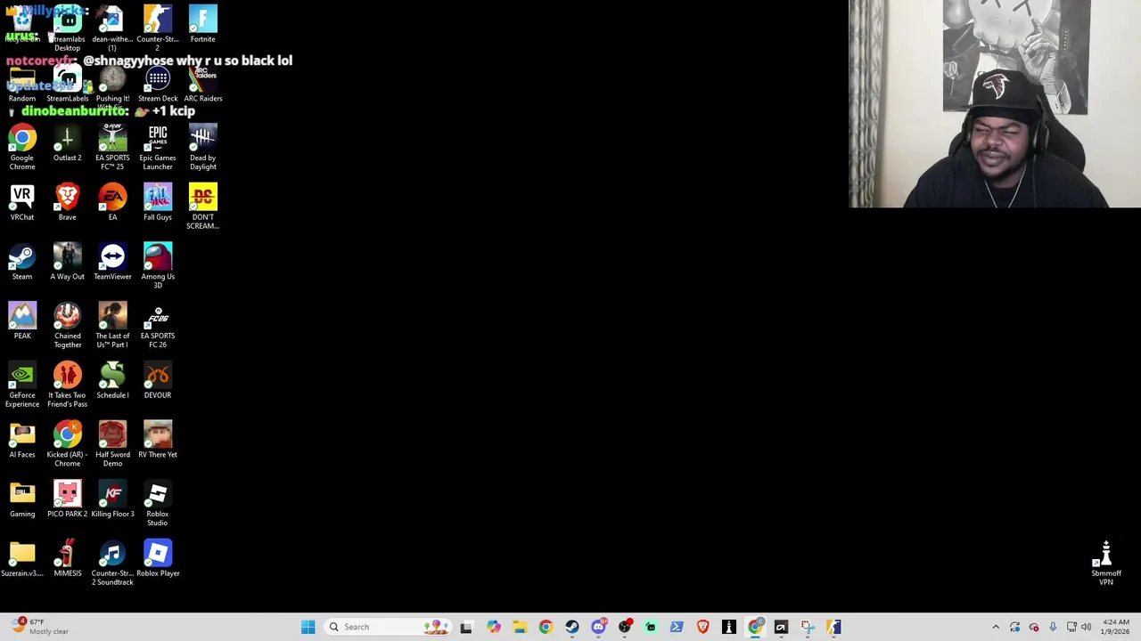Select the A Way Out icon
Screen dimensions: 1141x641
click(67, 263)
